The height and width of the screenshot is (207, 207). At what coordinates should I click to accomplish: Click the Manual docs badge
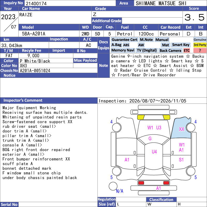[162, 40]
